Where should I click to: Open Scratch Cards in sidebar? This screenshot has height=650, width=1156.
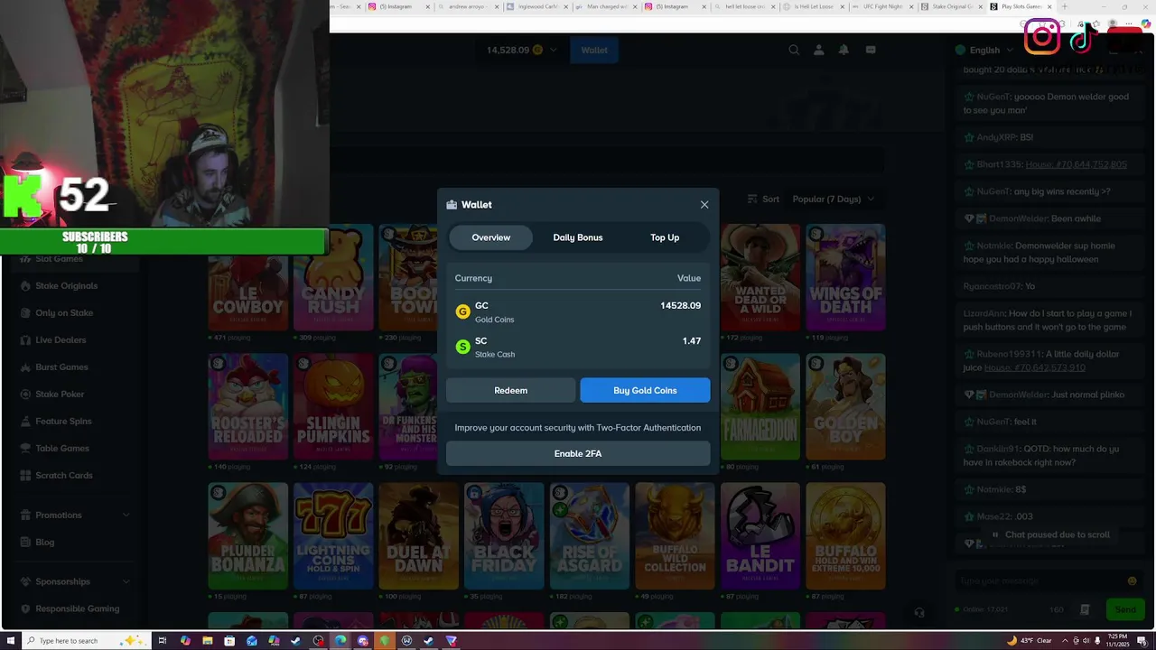tap(63, 476)
